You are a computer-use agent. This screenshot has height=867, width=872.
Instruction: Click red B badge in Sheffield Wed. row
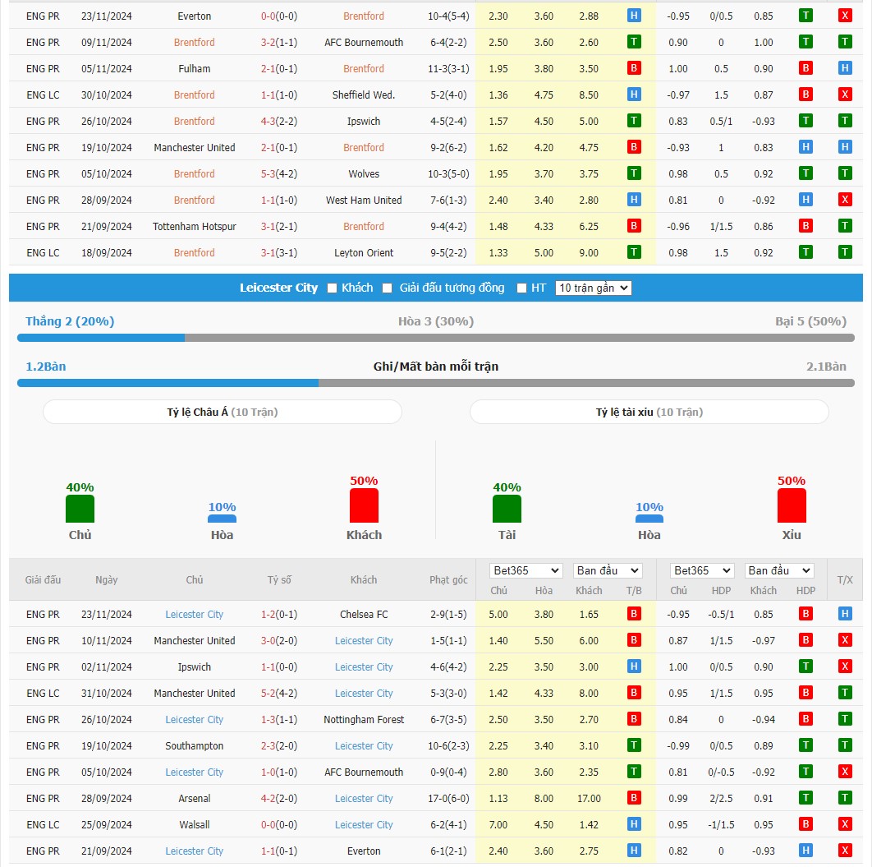(x=805, y=95)
